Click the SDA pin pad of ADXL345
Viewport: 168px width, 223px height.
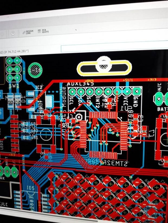(x=81, y=92)
